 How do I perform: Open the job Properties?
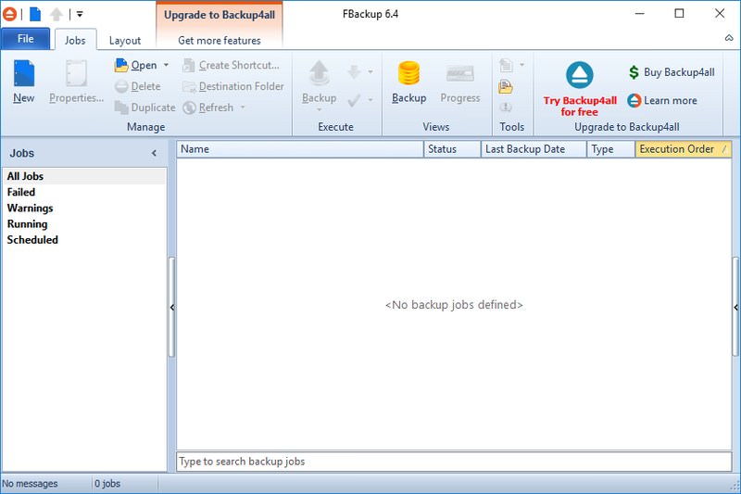76,82
